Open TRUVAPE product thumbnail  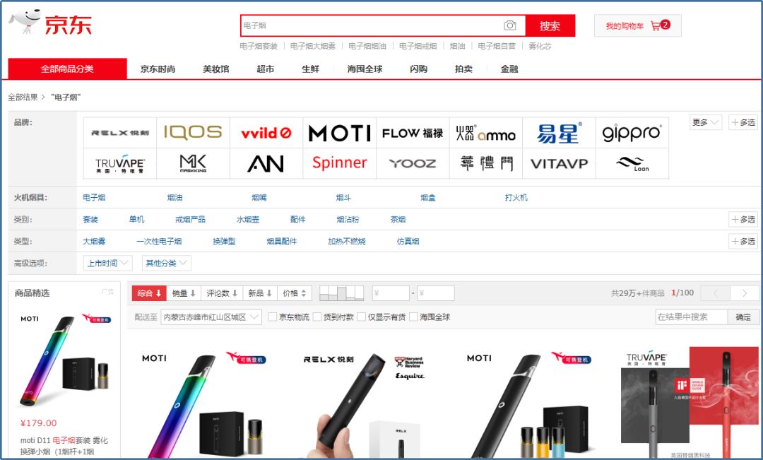690,402
